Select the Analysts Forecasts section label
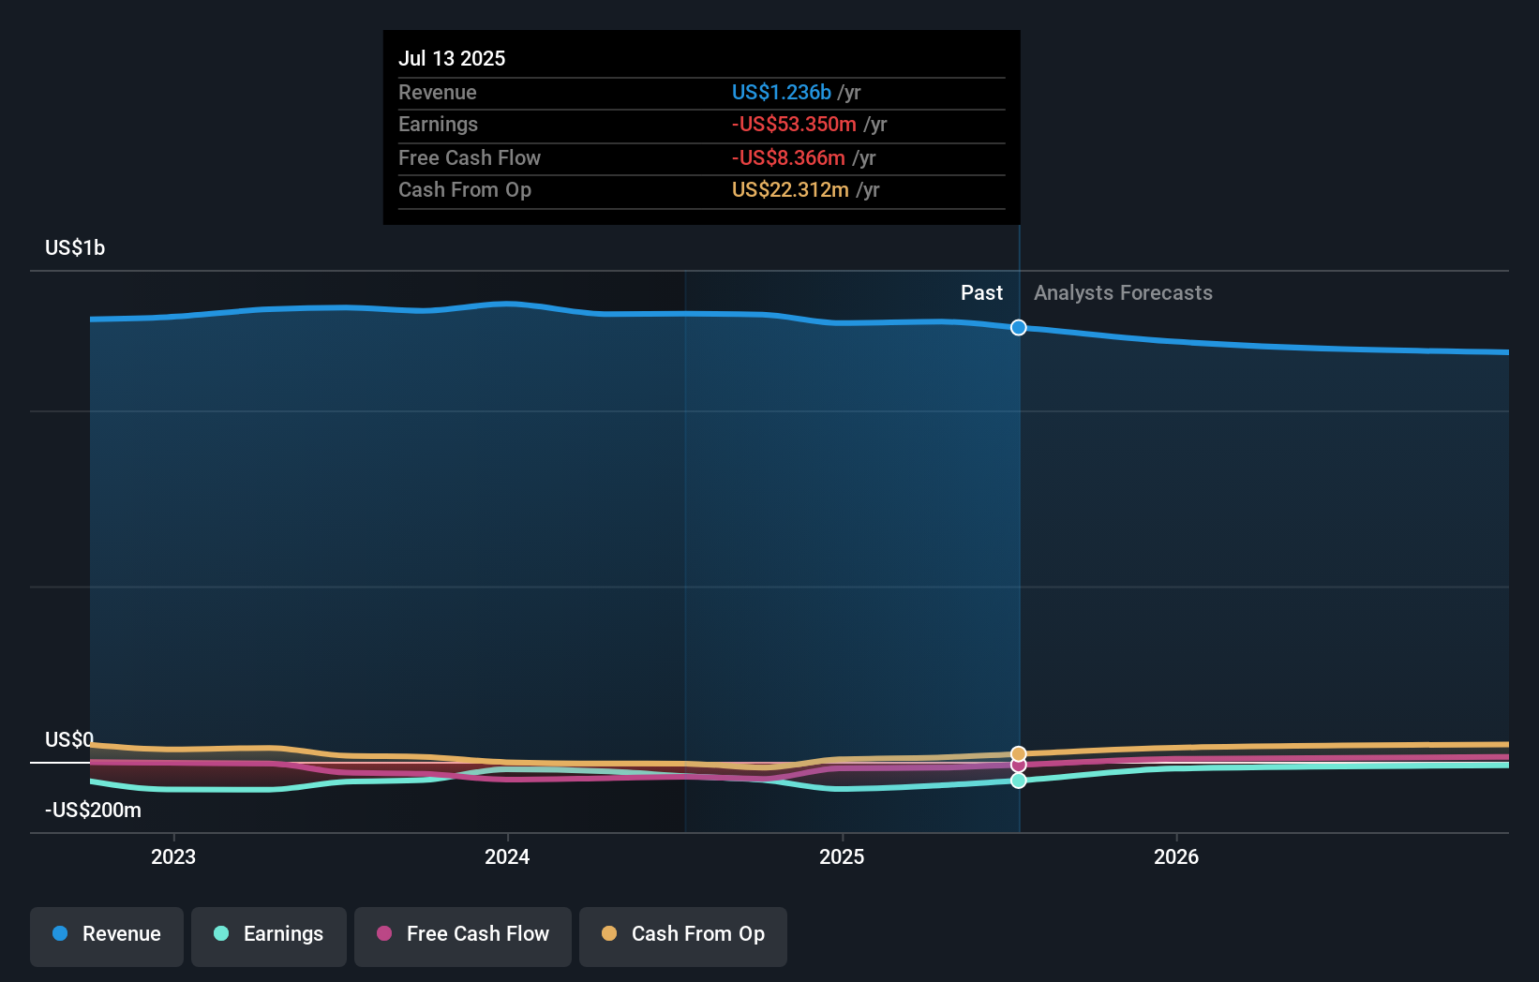The height and width of the screenshot is (982, 1539). point(1123,292)
